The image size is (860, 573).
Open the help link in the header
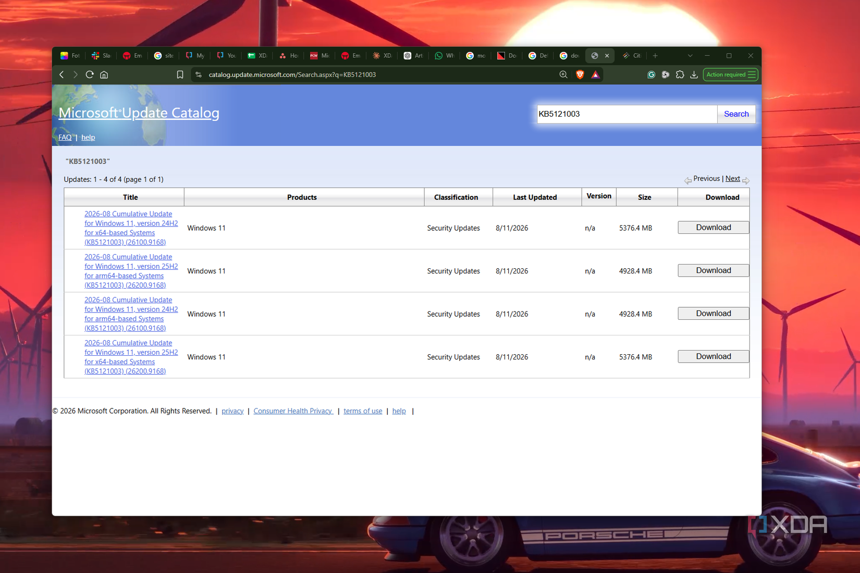click(x=88, y=138)
